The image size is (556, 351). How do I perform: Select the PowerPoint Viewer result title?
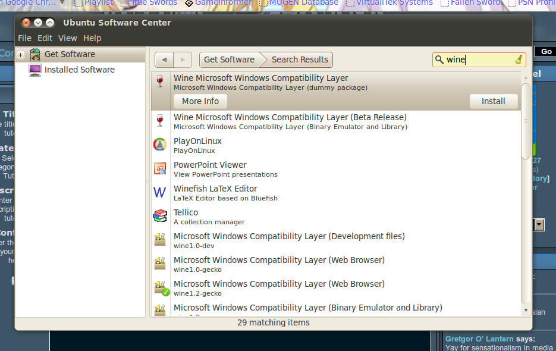[x=210, y=165]
